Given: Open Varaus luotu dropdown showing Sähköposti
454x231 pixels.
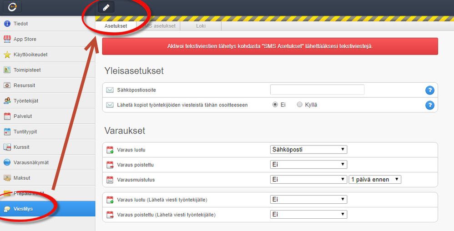Looking at the screenshot, I should 308,150.
